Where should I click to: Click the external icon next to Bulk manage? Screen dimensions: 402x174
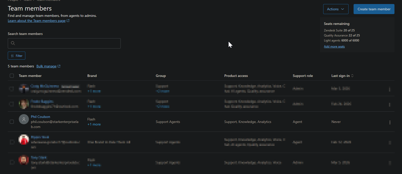[59, 66]
